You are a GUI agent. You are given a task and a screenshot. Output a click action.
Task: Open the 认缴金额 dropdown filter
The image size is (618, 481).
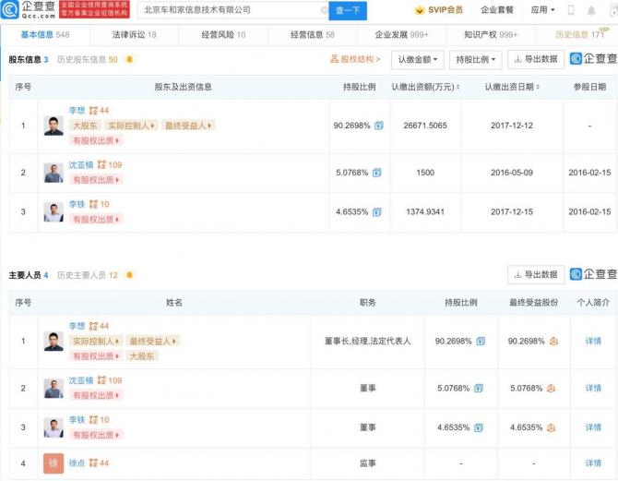tap(418, 60)
